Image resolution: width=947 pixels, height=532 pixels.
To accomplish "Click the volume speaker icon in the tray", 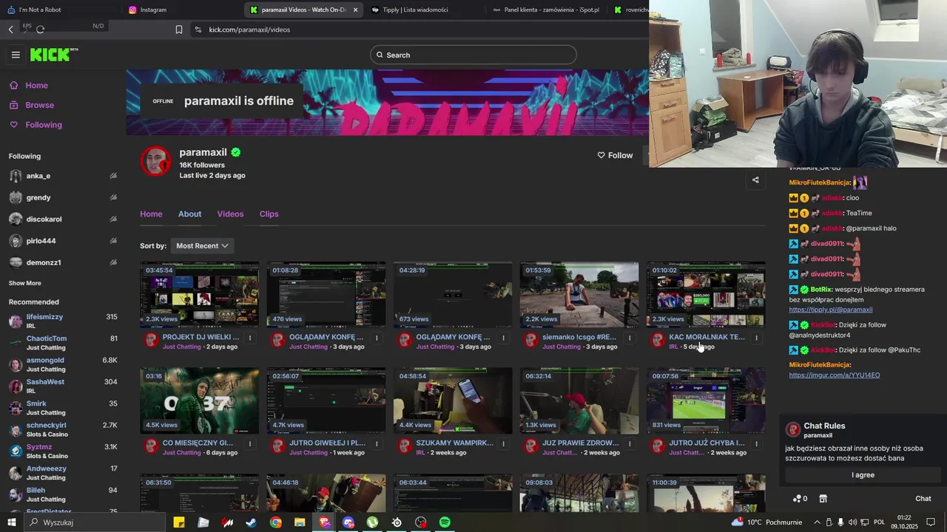I will pos(852,522).
